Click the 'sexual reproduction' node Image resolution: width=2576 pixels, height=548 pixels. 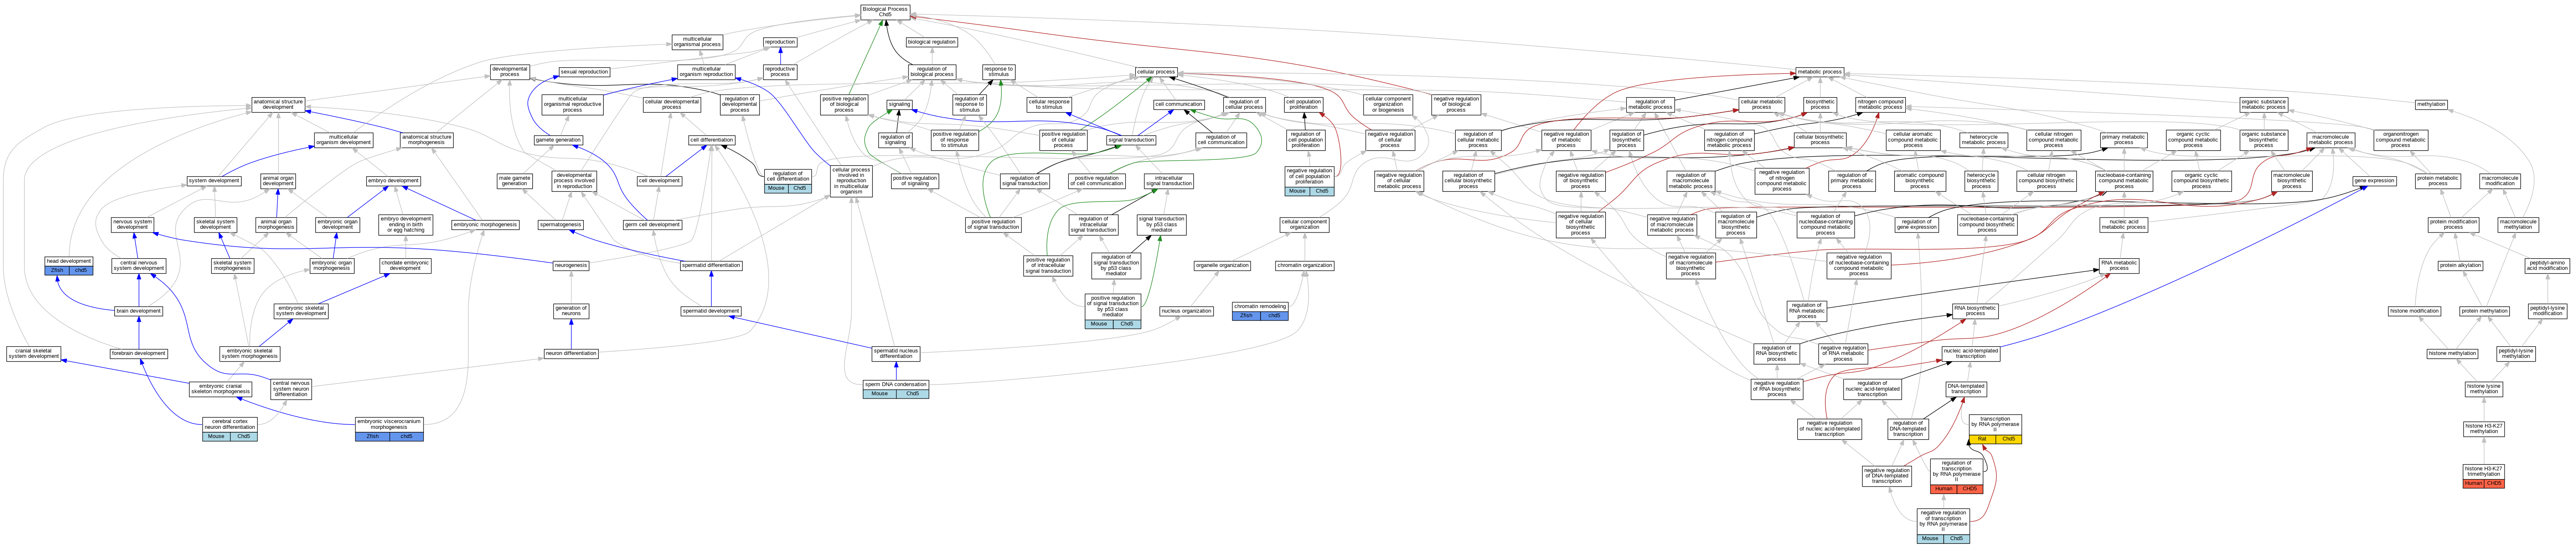(584, 72)
